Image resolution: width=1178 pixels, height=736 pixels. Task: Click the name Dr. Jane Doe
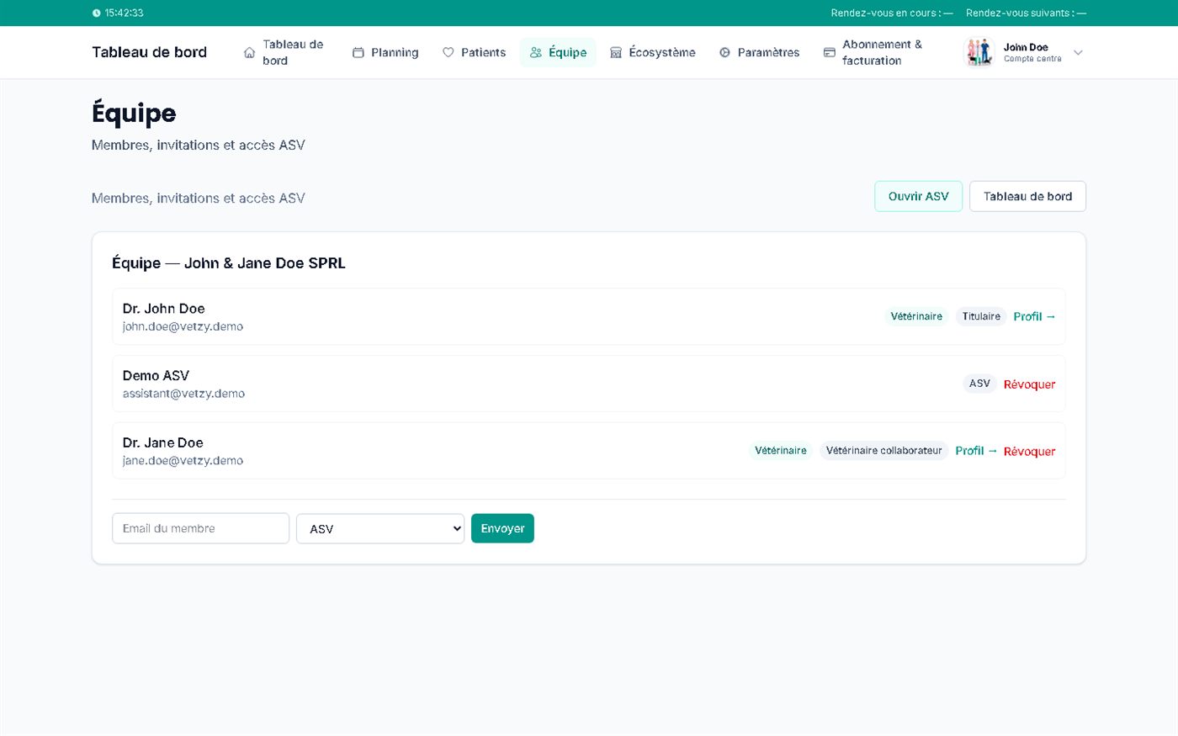pyautogui.click(x=162, y=442)
